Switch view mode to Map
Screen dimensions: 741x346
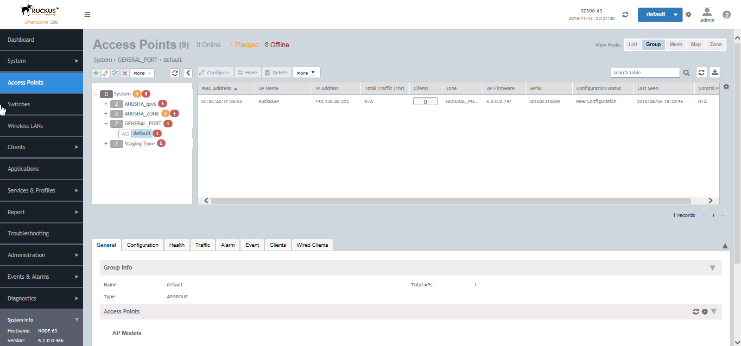coord(695,44)
